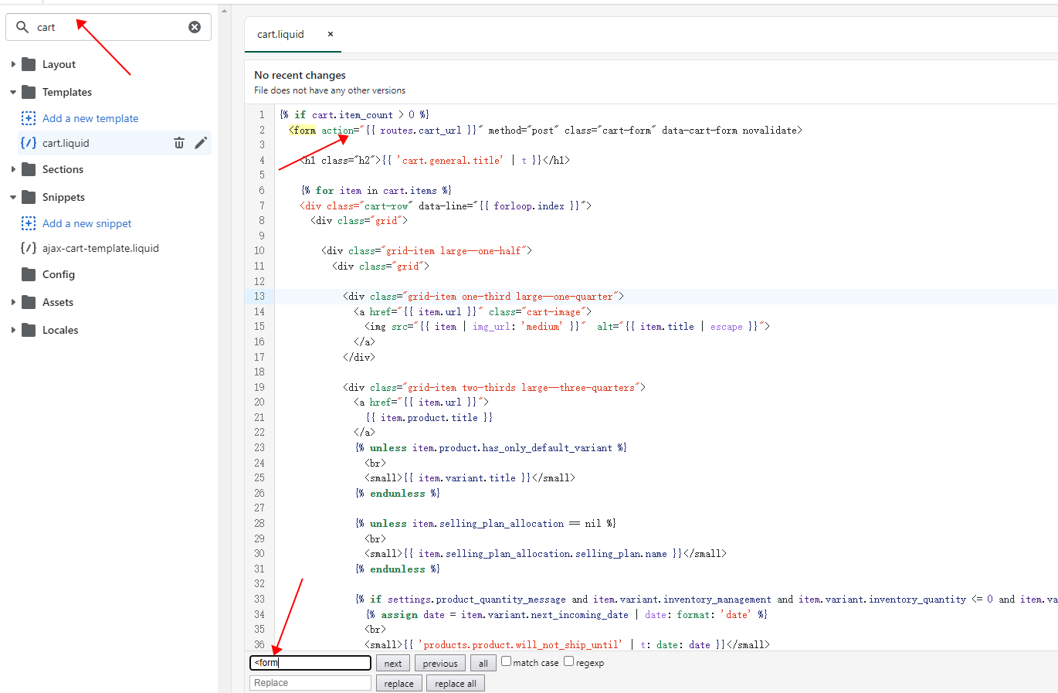Image resolution: width=1058 pixels, height=693 pixels.
Task: Click the replace all button
Action: [456, 684]
